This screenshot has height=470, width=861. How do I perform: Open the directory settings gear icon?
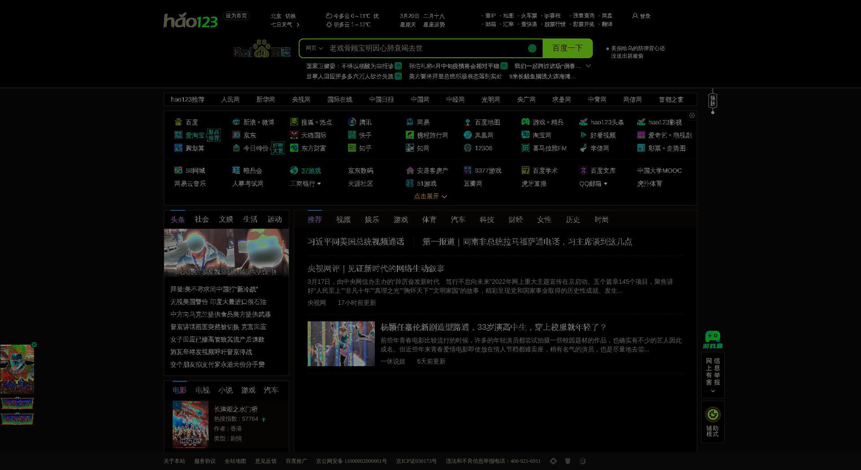692,115
